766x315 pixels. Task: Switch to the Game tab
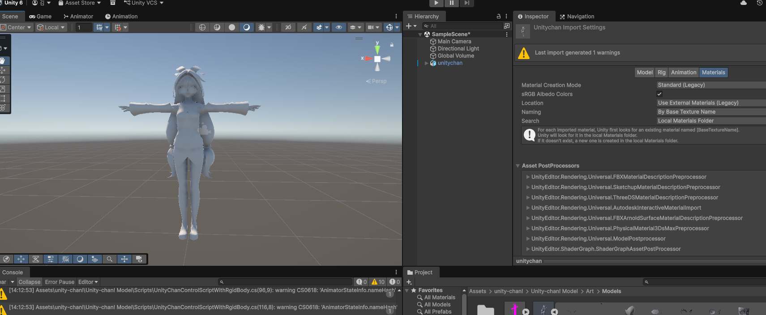click(40, 17)
